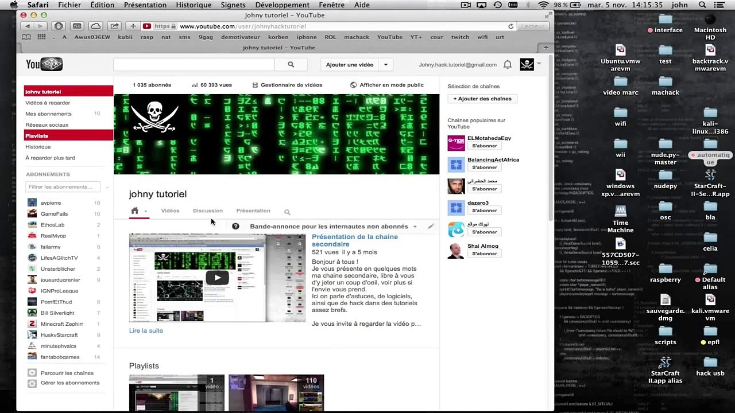Click the Filtrer les abonnements input field
The width and height of the screenshot is (735, 413).
coord(63,186)
